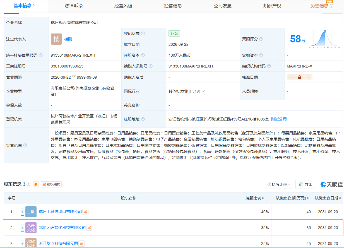Screen dimensions: 344x248
Task: Click the 导出 export button
Action: pyautogui.click(x=306, y=184)
